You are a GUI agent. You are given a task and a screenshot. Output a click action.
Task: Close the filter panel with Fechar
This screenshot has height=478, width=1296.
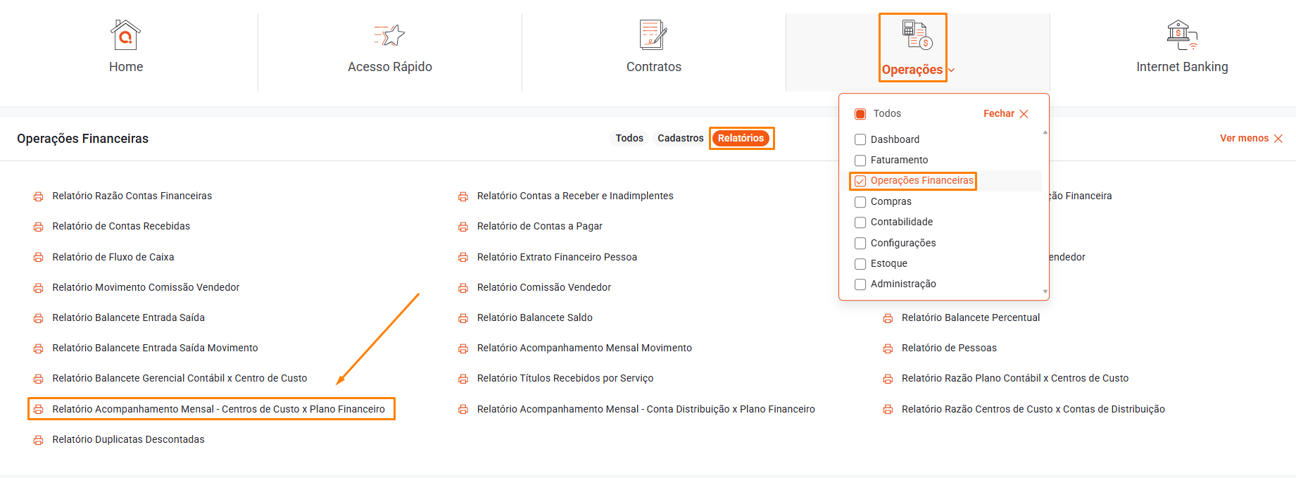(x=1005, y=114)
